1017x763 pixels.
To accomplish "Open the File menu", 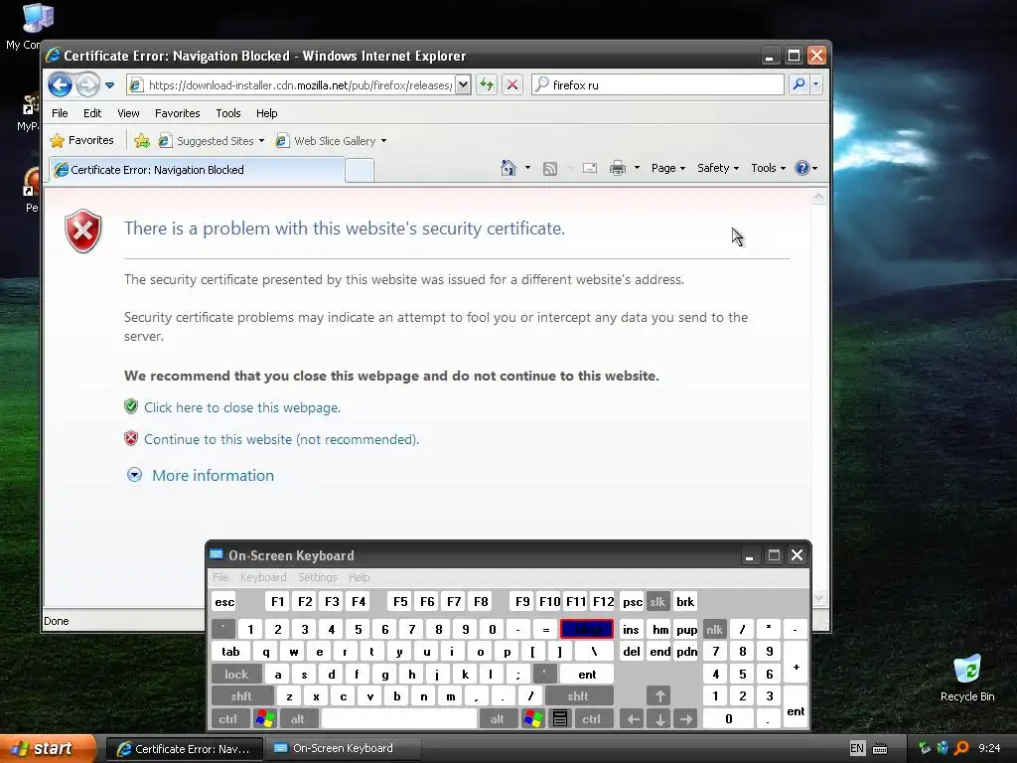I will tap(60, 113).
